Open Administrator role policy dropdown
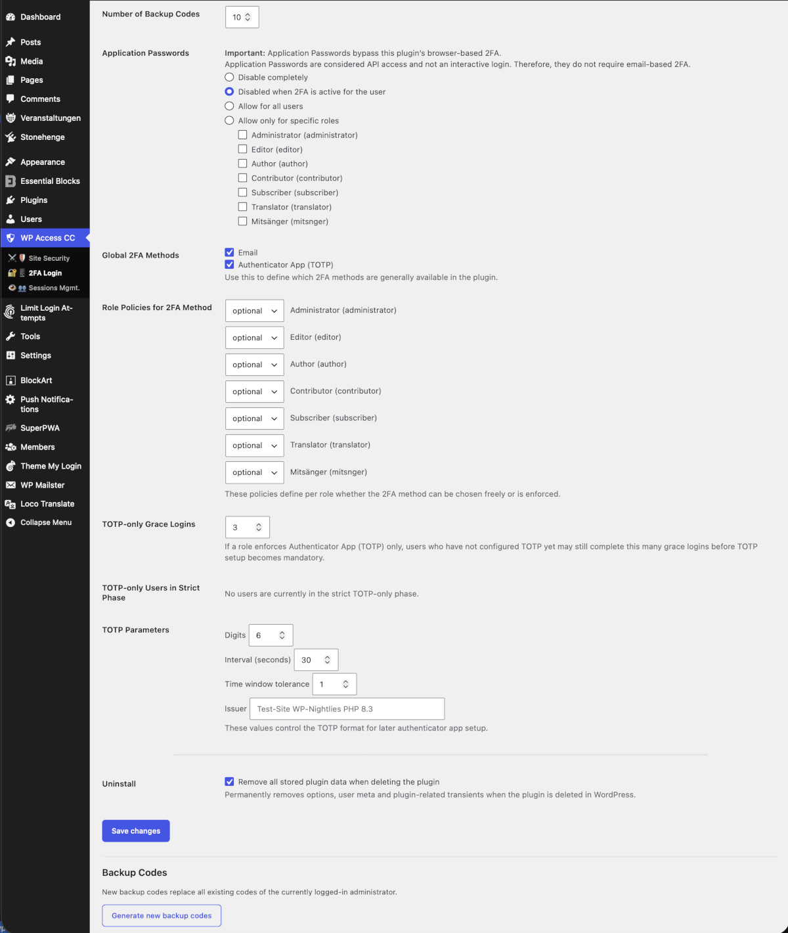788x933 pixels. [254, 311]
